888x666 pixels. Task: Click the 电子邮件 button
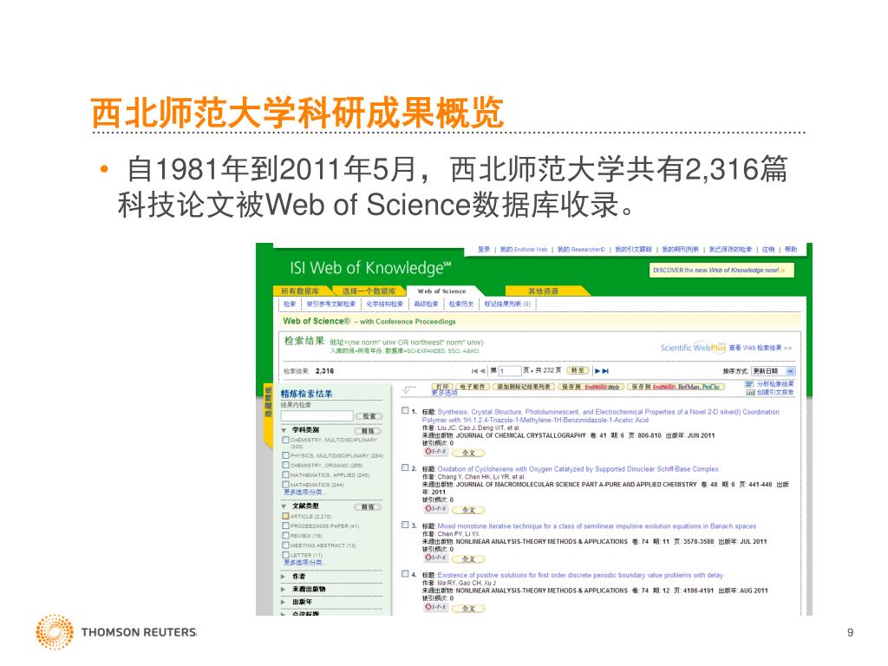click(473, 387)
